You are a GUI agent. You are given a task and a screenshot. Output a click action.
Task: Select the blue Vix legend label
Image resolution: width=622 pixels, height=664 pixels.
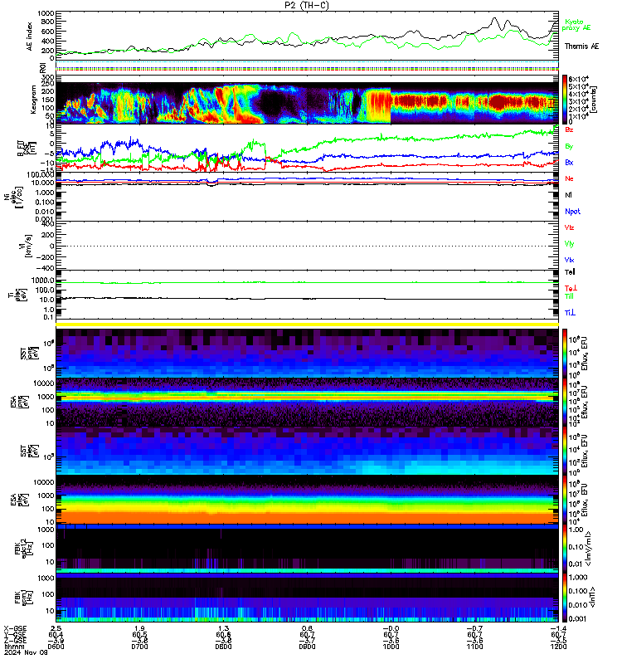569,260
